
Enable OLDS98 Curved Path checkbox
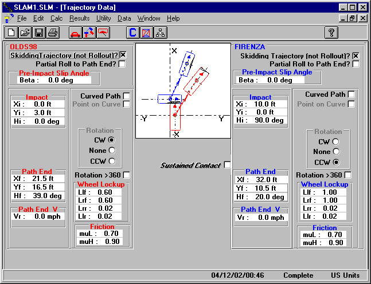tap(127, 96)
